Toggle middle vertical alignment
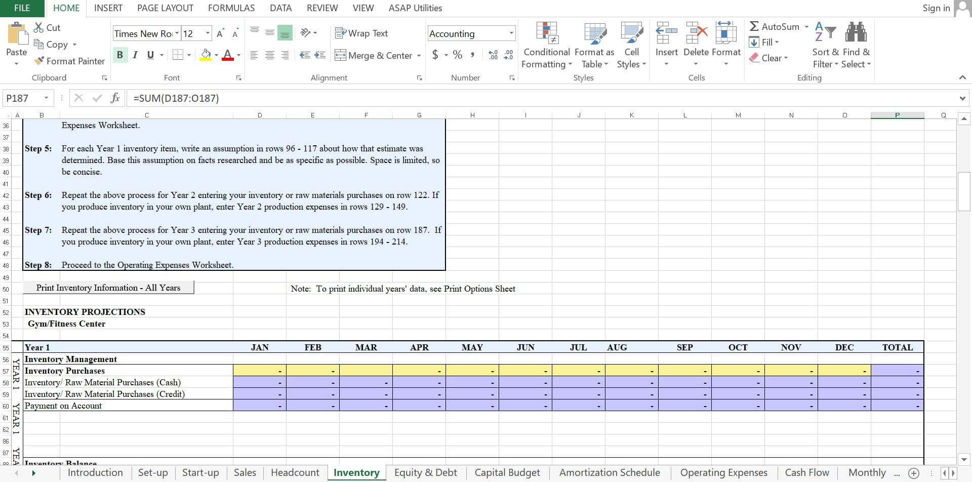The image size is (972, 482). [x=270, y=33]
